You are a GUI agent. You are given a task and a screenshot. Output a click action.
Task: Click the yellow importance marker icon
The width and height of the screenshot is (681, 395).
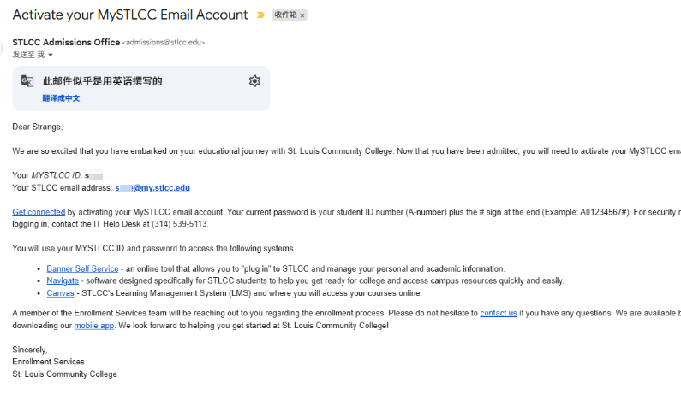click(x=260, y=15)
